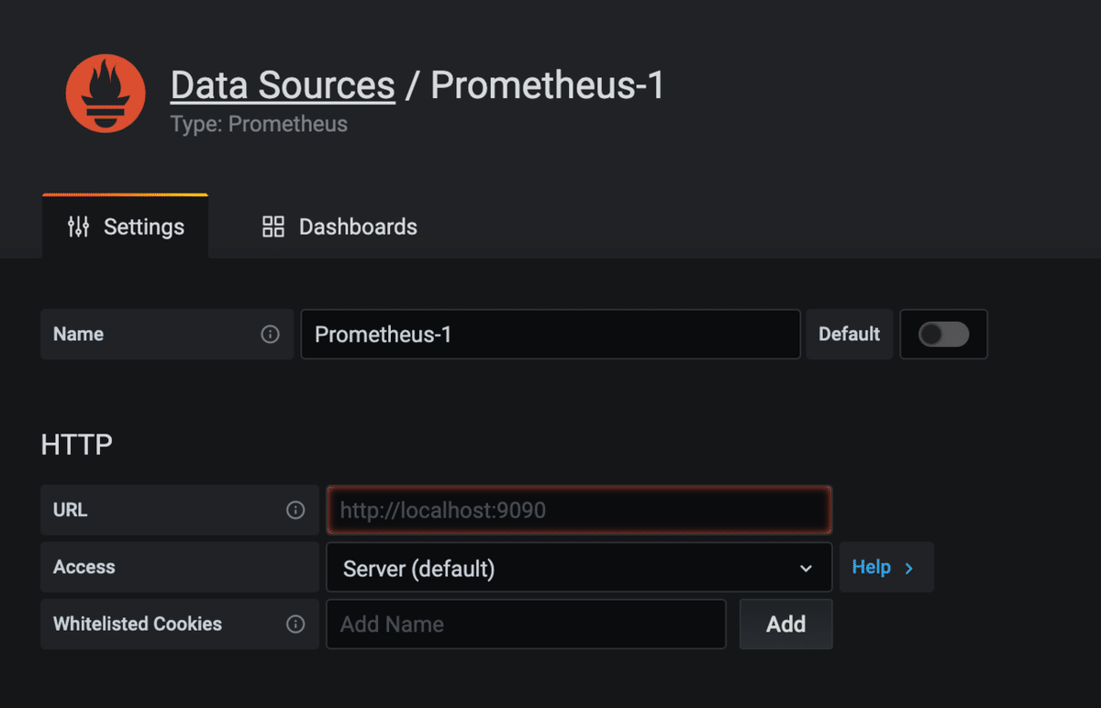
Task: Click the chevron arrow next to Help
Action: 909,568
